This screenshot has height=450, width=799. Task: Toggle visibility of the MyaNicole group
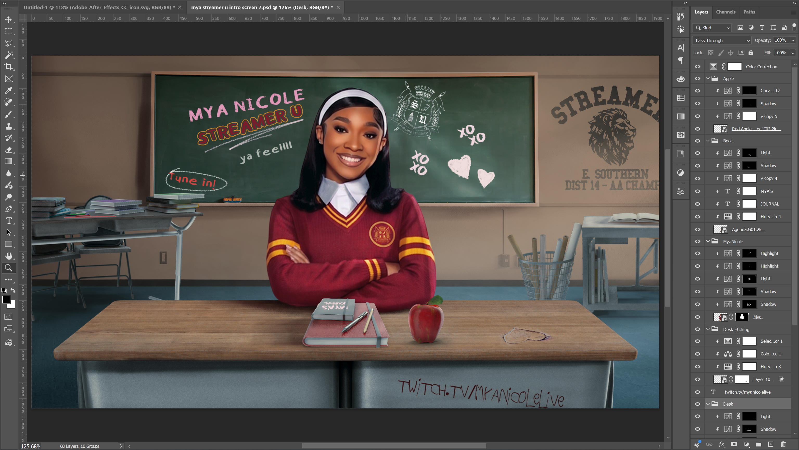click(697, 242)
